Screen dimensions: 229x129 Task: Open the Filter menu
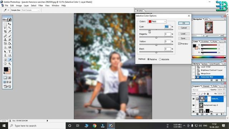point(40,5)
